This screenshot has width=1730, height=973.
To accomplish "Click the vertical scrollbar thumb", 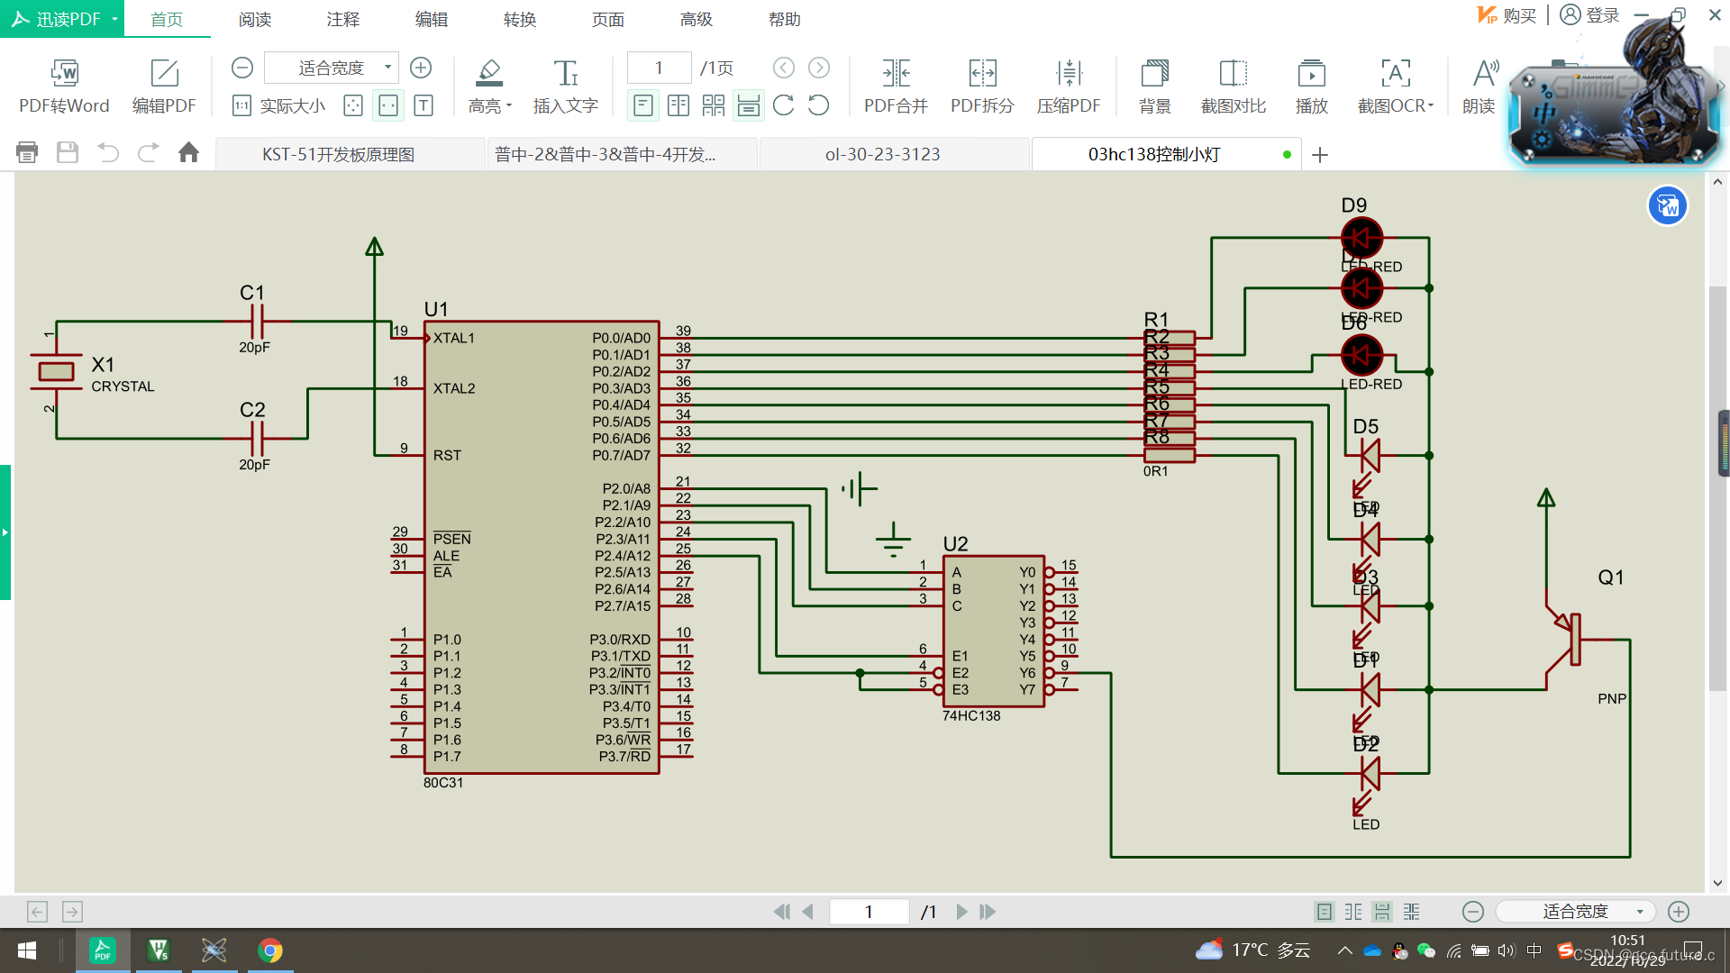I will (1717, 489).
